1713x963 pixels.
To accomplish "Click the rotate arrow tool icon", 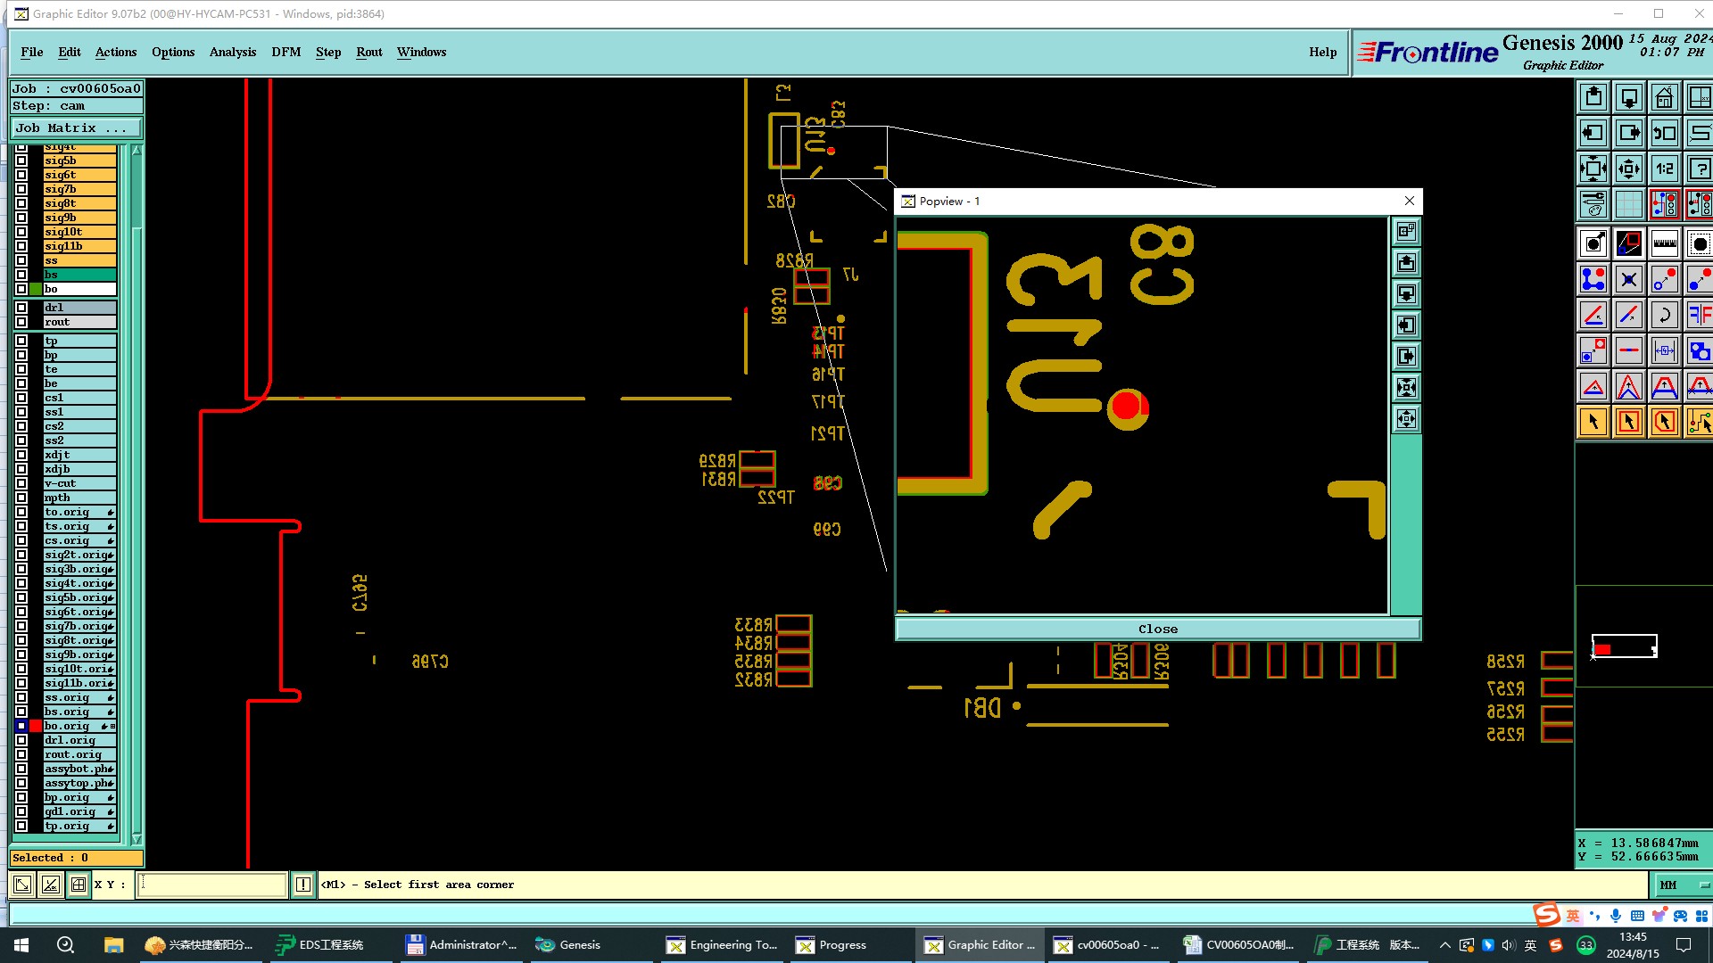I will [x=1664, y=315].
